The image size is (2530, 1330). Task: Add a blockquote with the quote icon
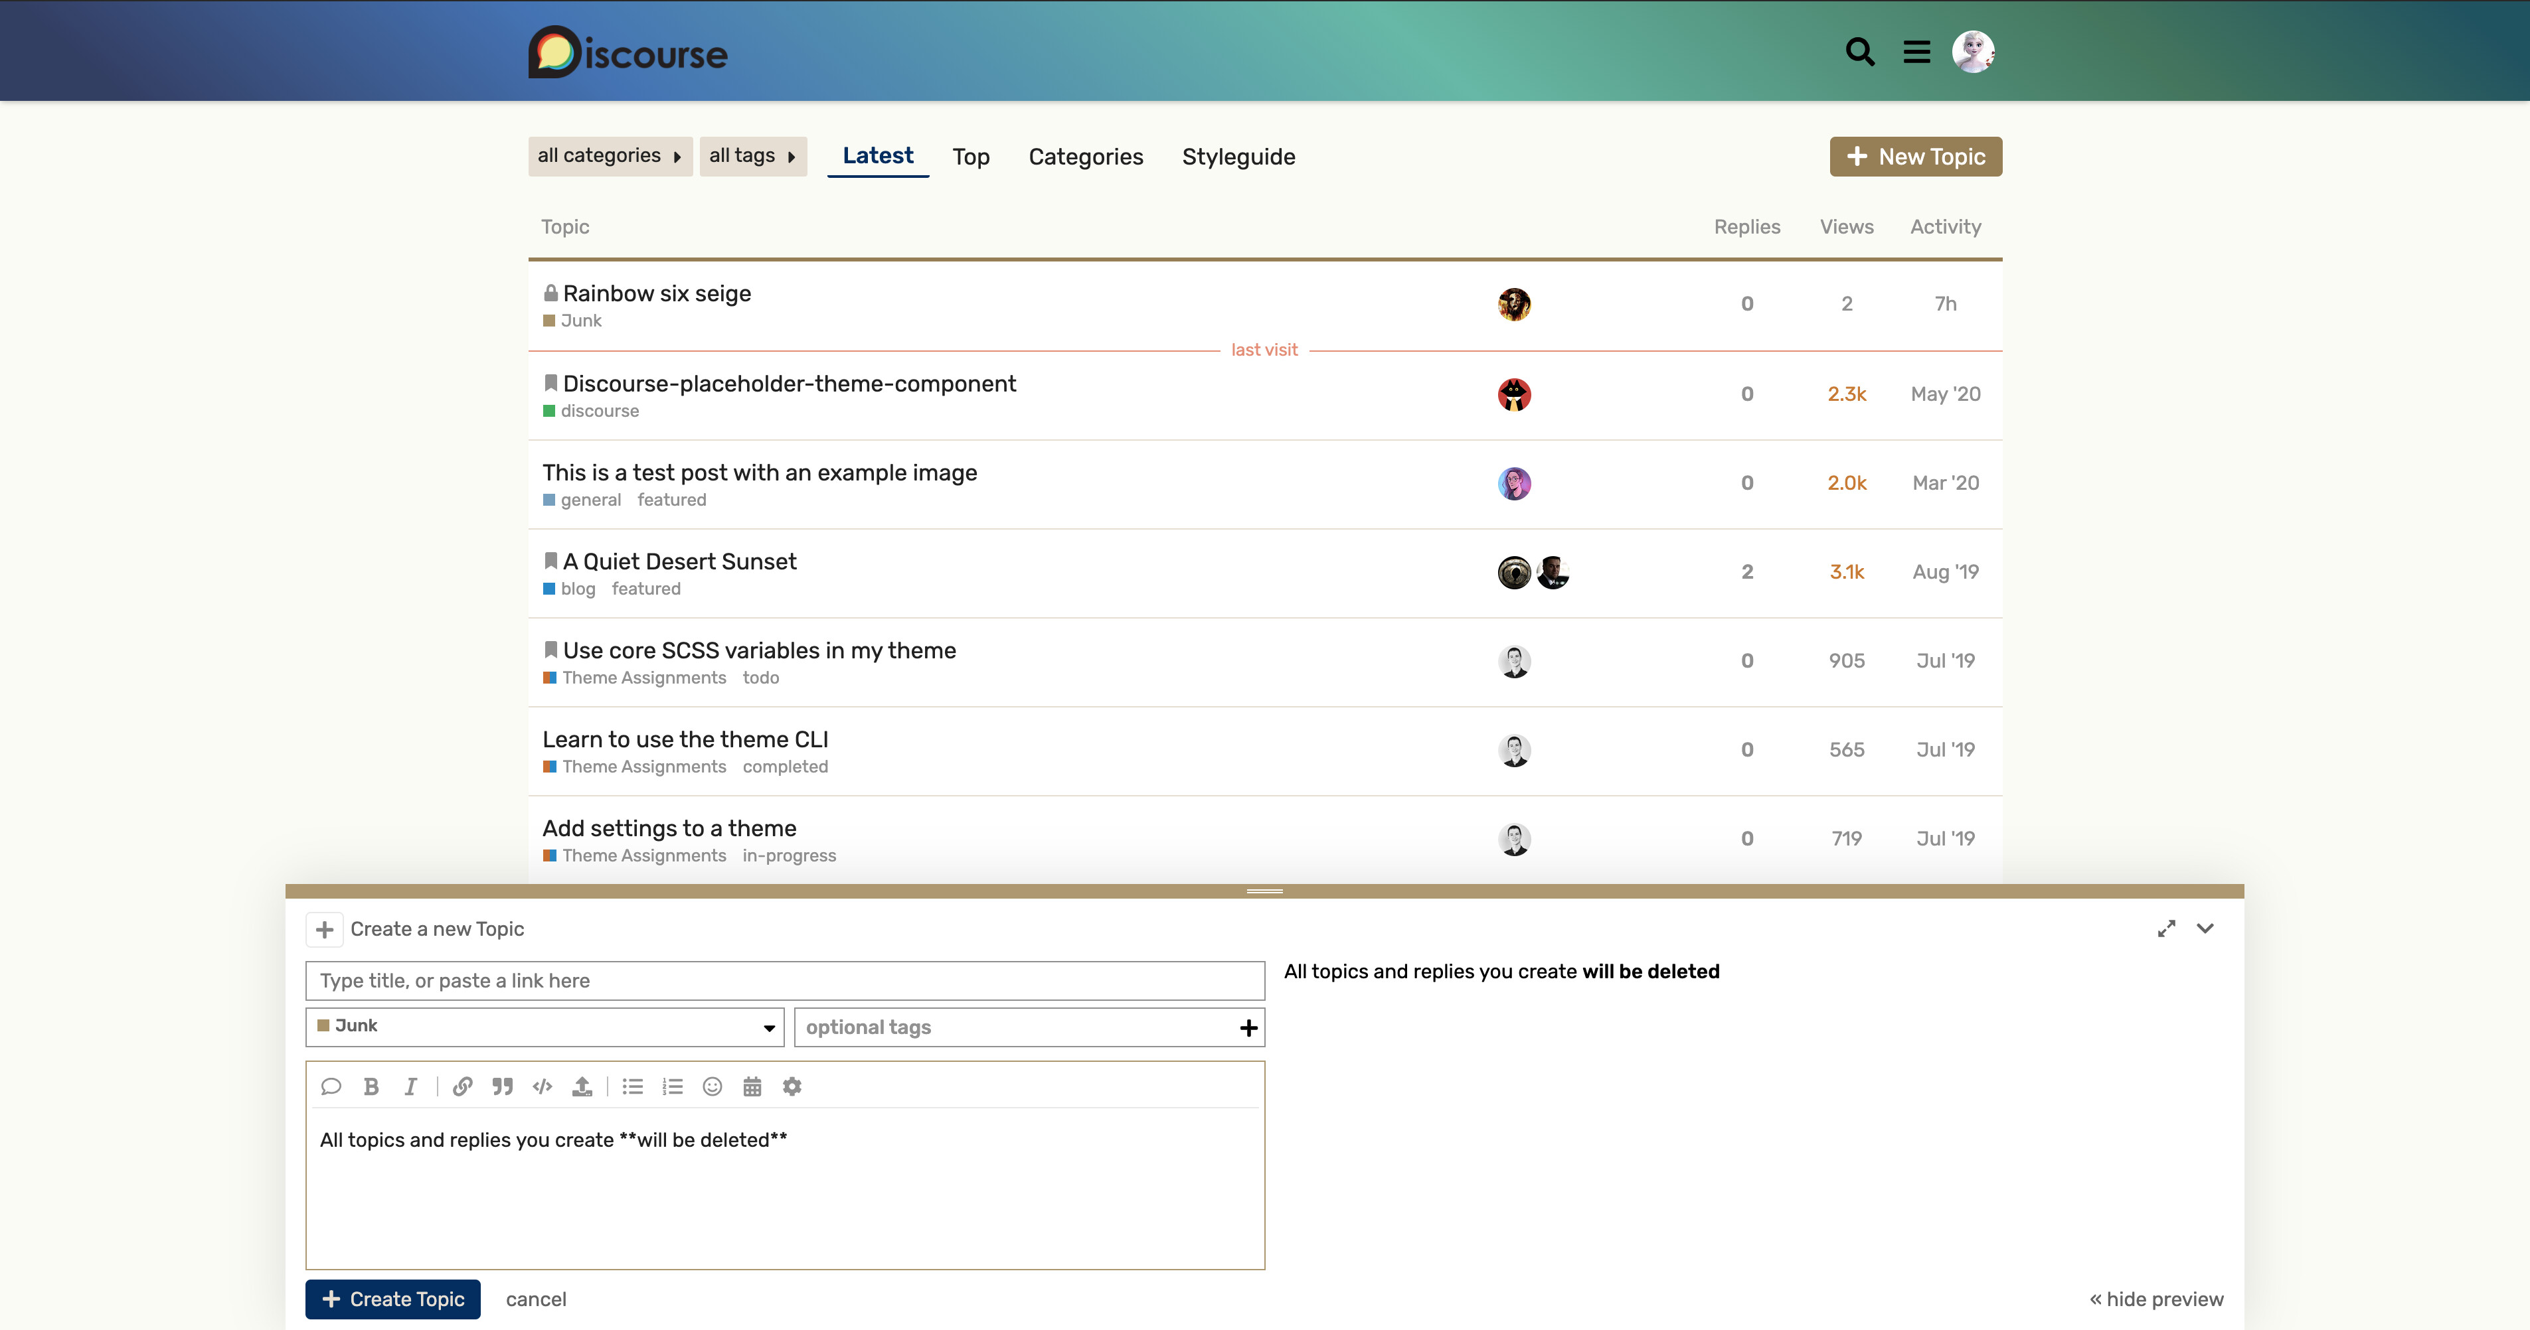[502, 1086]
